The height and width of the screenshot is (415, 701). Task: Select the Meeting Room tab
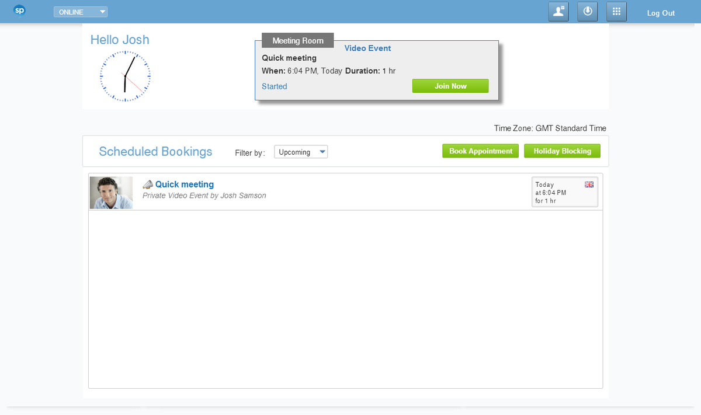pos(298,41)
